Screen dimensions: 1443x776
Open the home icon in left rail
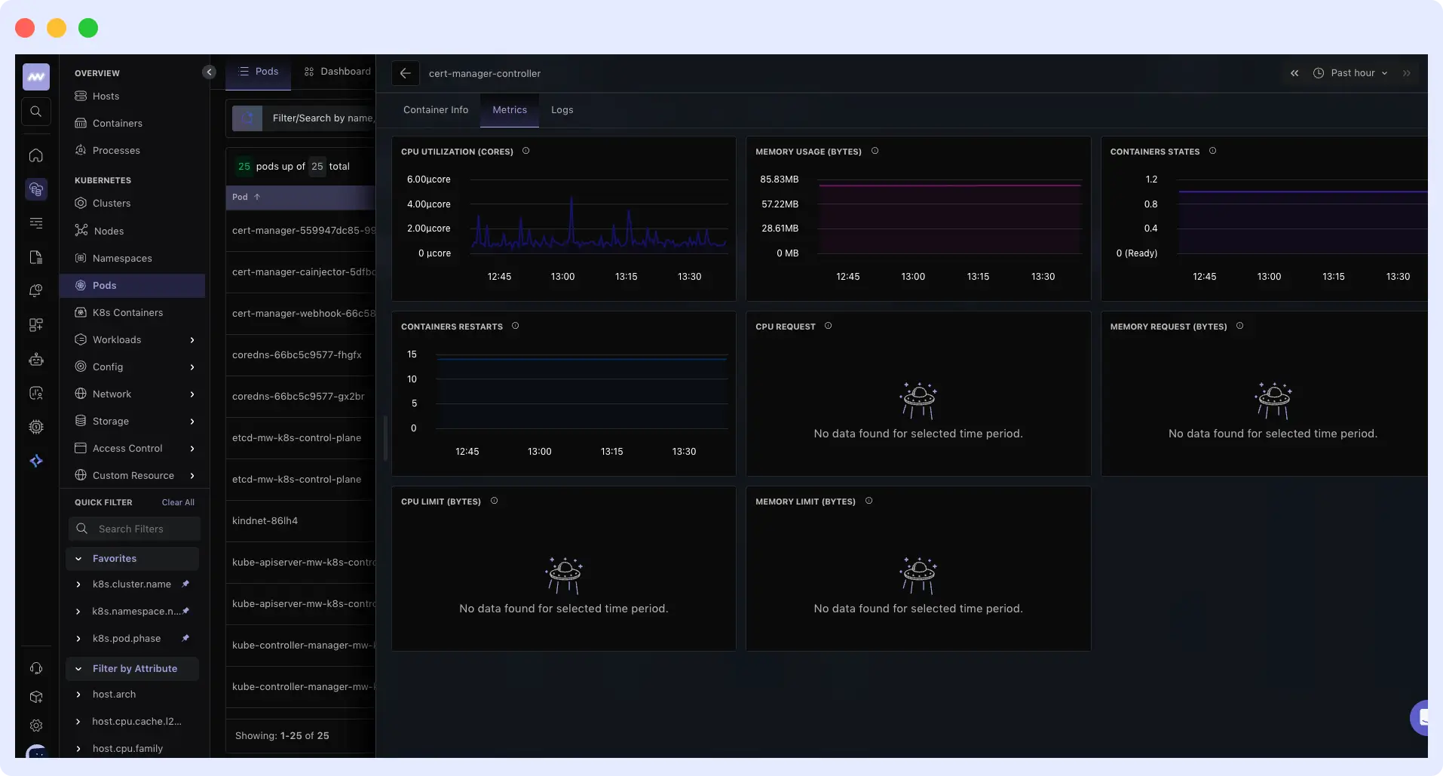(36, 155)
